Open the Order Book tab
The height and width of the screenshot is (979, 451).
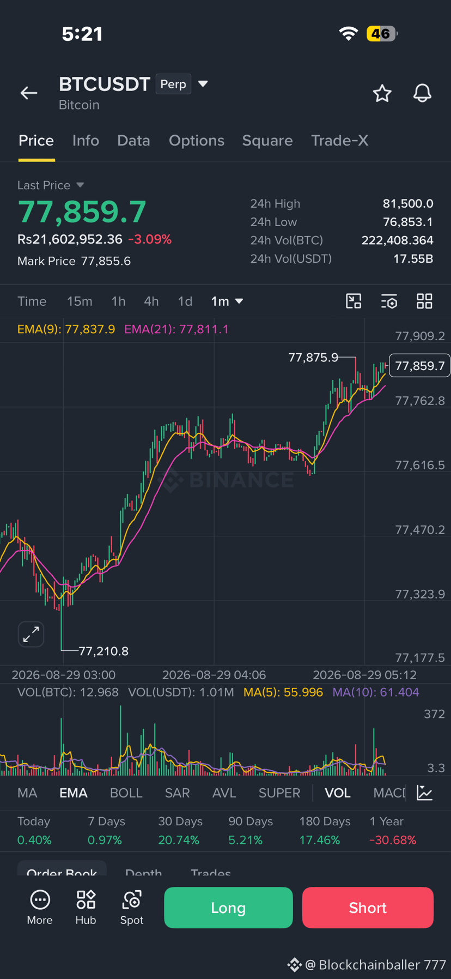pyautogui.click(x=62, y=870)
